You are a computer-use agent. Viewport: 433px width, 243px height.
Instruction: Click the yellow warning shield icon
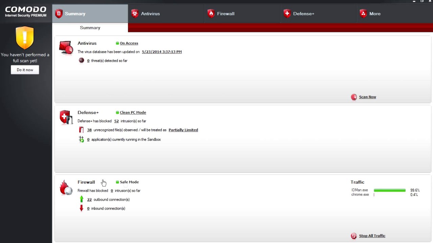tap(25, 38)
